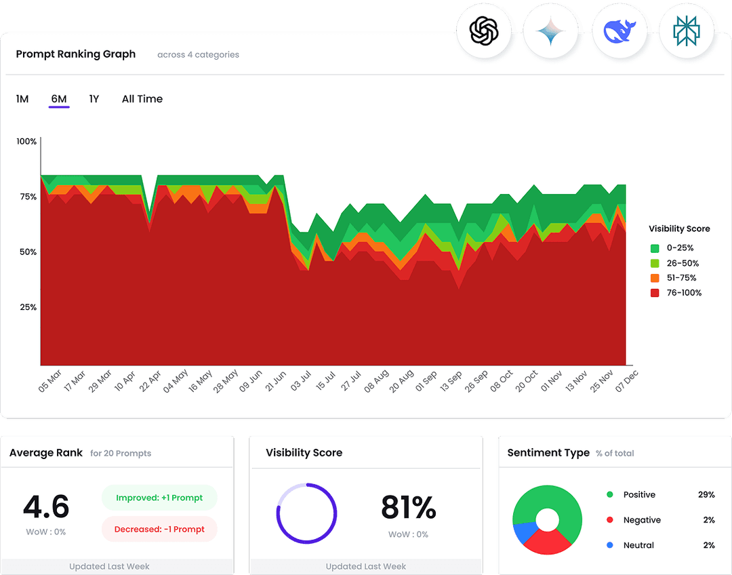This screenshot has height=575, width=732.
Task: Click the Improved: +1 Prompt badge
Action: click(x=159, y=498)
